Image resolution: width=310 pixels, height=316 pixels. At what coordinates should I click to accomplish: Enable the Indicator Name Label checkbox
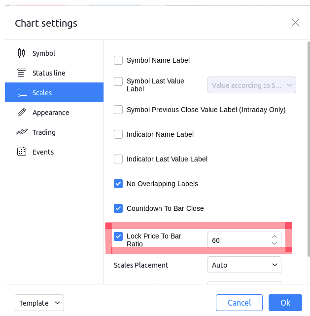pos(118,134)
